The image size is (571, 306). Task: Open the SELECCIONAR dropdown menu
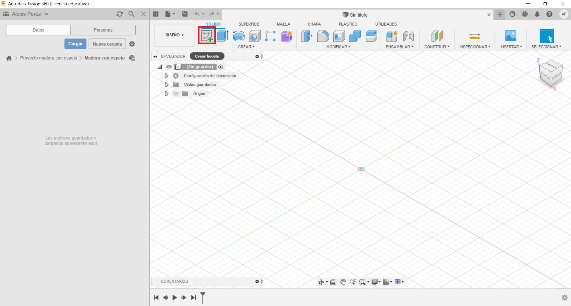[546, 47]
